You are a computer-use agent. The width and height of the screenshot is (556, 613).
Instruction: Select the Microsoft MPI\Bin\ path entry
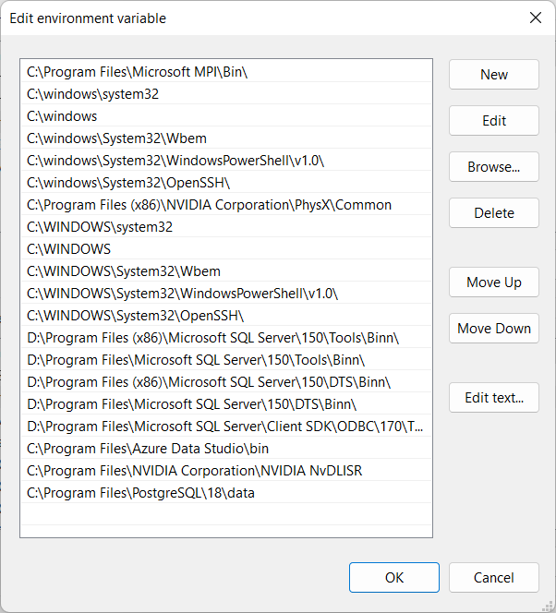tap(226, 71)
